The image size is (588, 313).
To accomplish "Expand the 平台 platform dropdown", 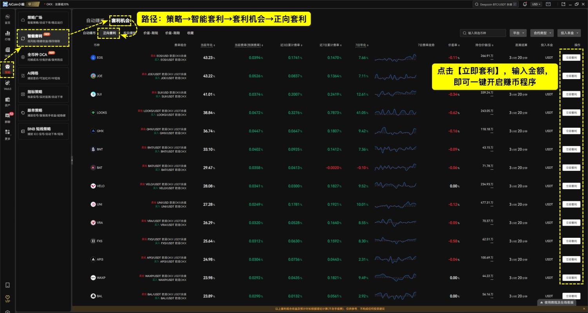I will click(x=518, y=33).
